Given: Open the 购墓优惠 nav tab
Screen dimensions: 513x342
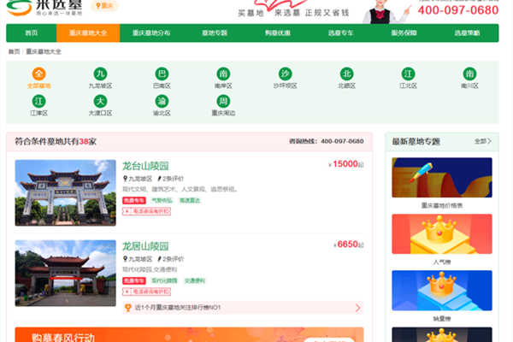Looking at the screenshot, I should 278,33.
